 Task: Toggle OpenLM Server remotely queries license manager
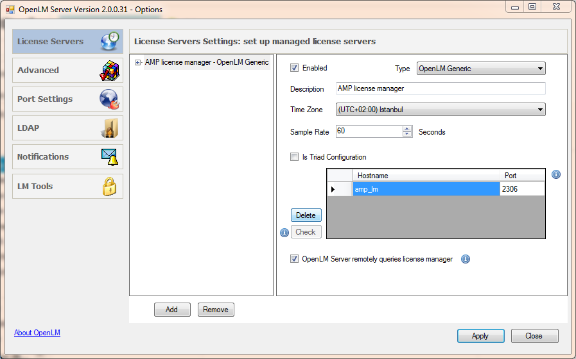(x=294, y=259)
